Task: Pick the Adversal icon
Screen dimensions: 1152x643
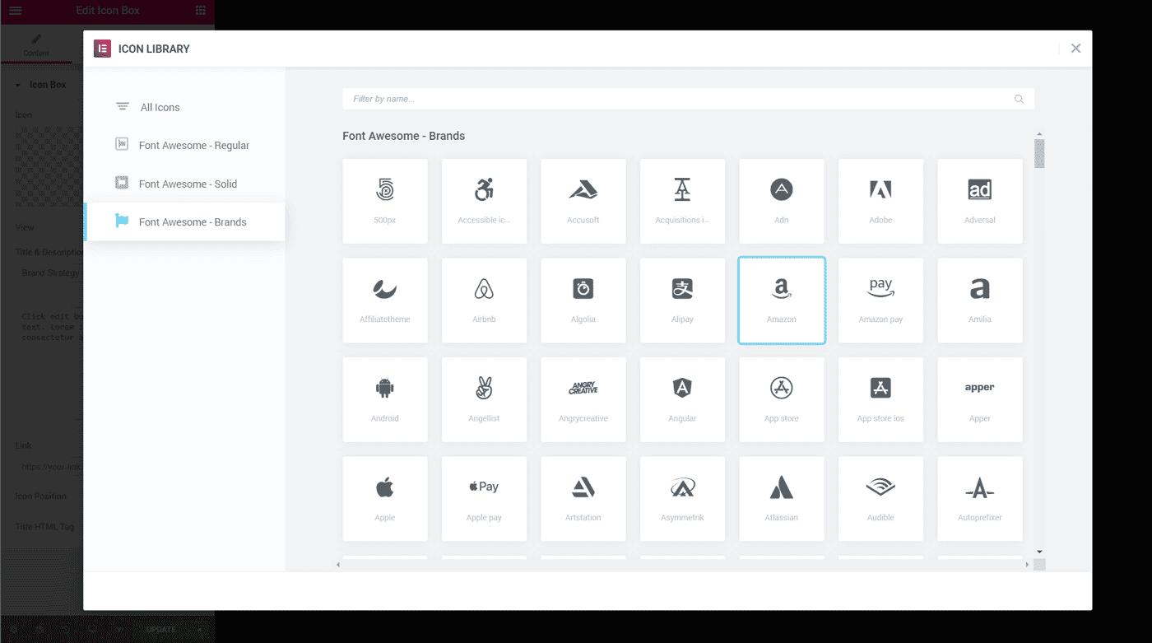Action: (x=980, y=201)
